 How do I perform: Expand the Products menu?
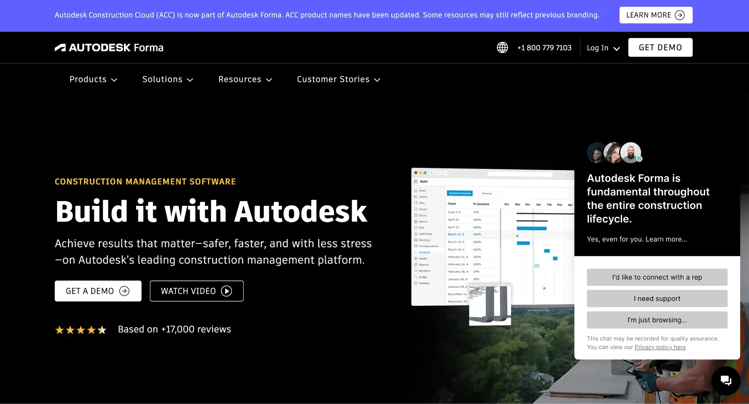93,79
